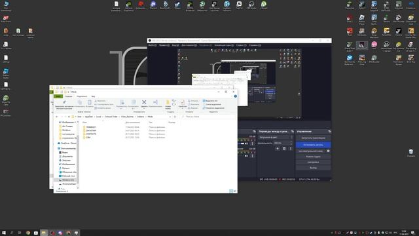The height and width of the screenshot is (236, 419).
Task: Adjust transition duration stepper in OBS
Action: (291, 143)
